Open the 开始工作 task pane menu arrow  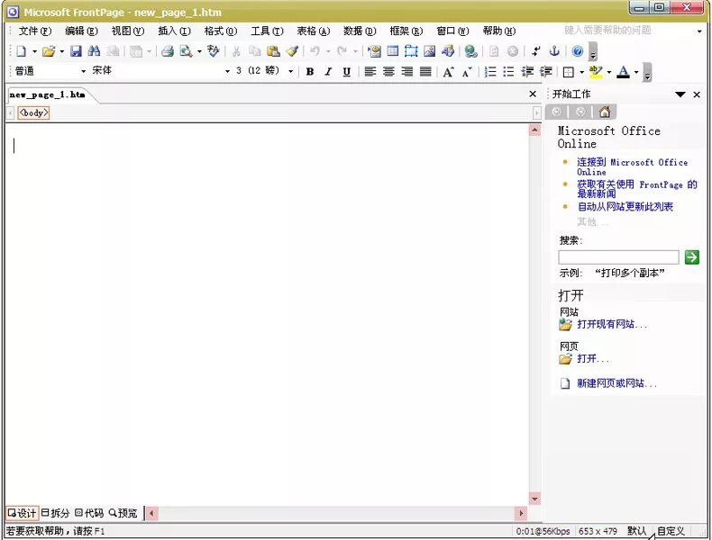click(x=680, y=94)
